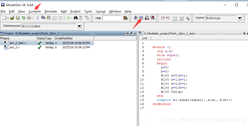Click the Save disk icon
Image resolution: width=248 pixels, height=126 pixels.
18,18
